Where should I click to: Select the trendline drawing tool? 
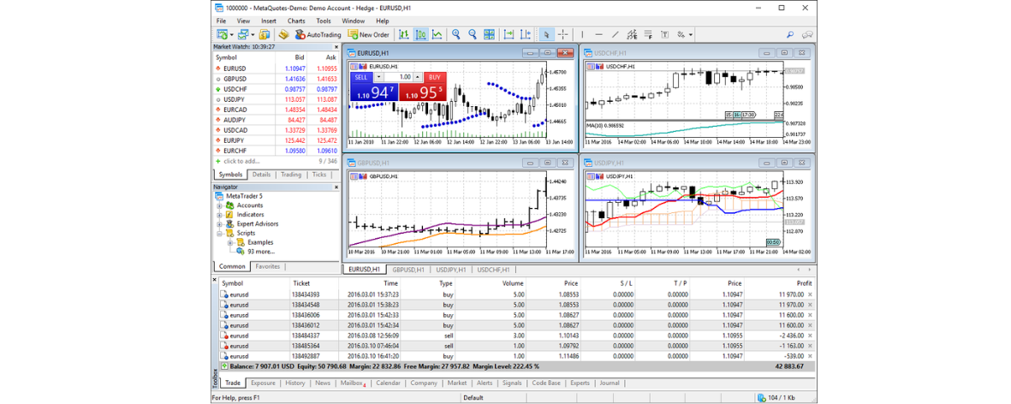coord(616,34)
